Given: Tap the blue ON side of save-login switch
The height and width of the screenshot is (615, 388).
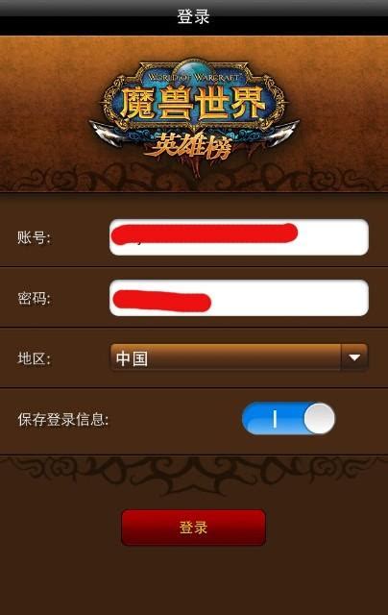Looking at the screenshot, I should pos(275,419).
